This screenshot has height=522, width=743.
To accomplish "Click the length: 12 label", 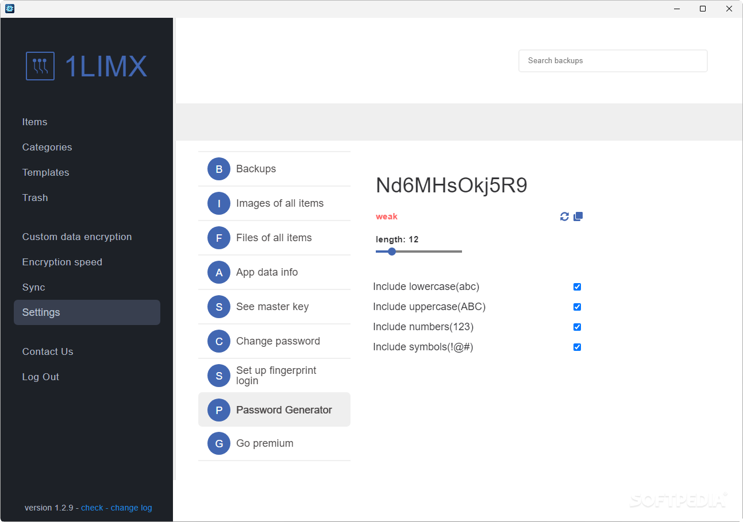I will point(397,239).
